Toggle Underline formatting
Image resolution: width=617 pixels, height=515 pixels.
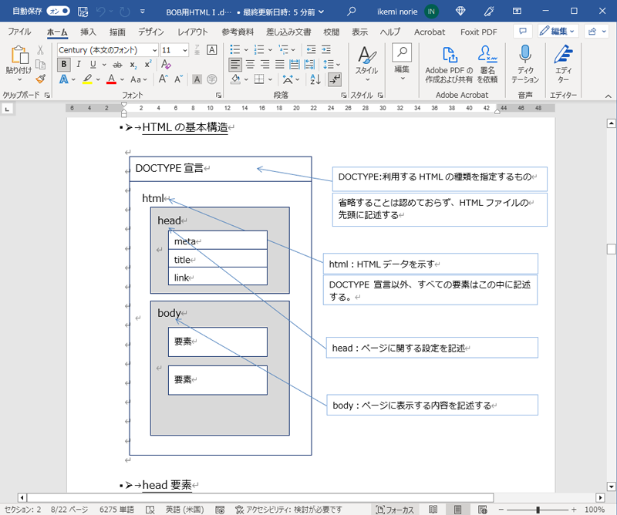pyautogui.click(x=93, y=65)
